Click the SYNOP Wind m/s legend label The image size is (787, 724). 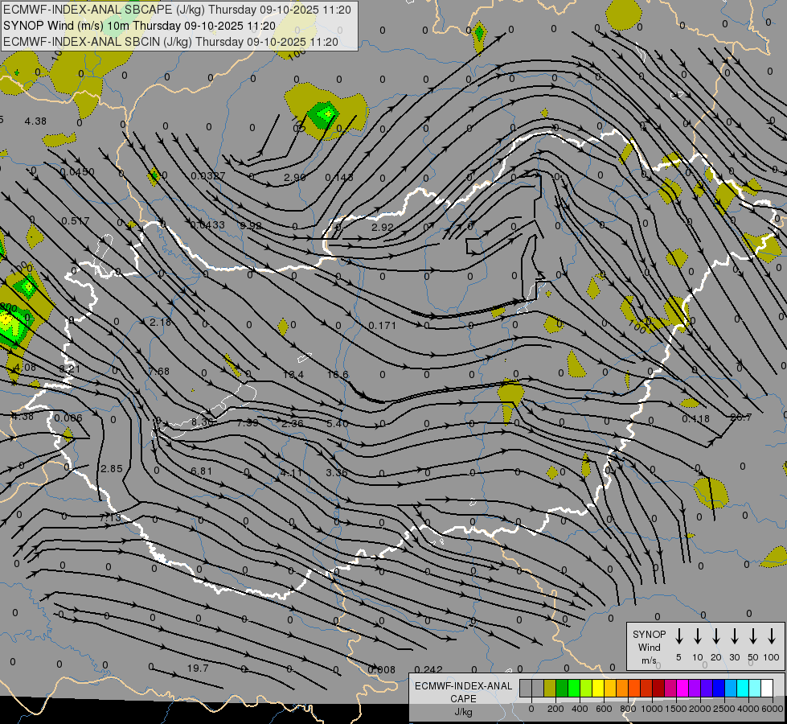pos(649,647)
